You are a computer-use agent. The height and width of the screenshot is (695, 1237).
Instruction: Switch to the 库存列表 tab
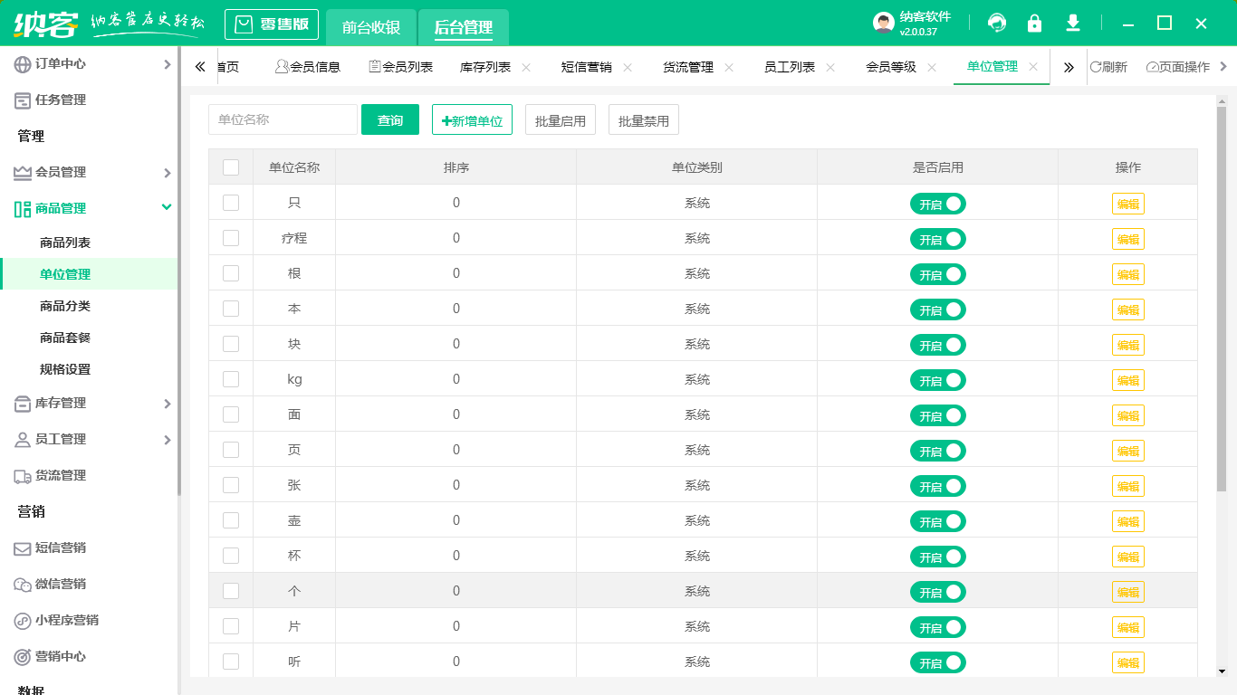click(x=485, y=67)
